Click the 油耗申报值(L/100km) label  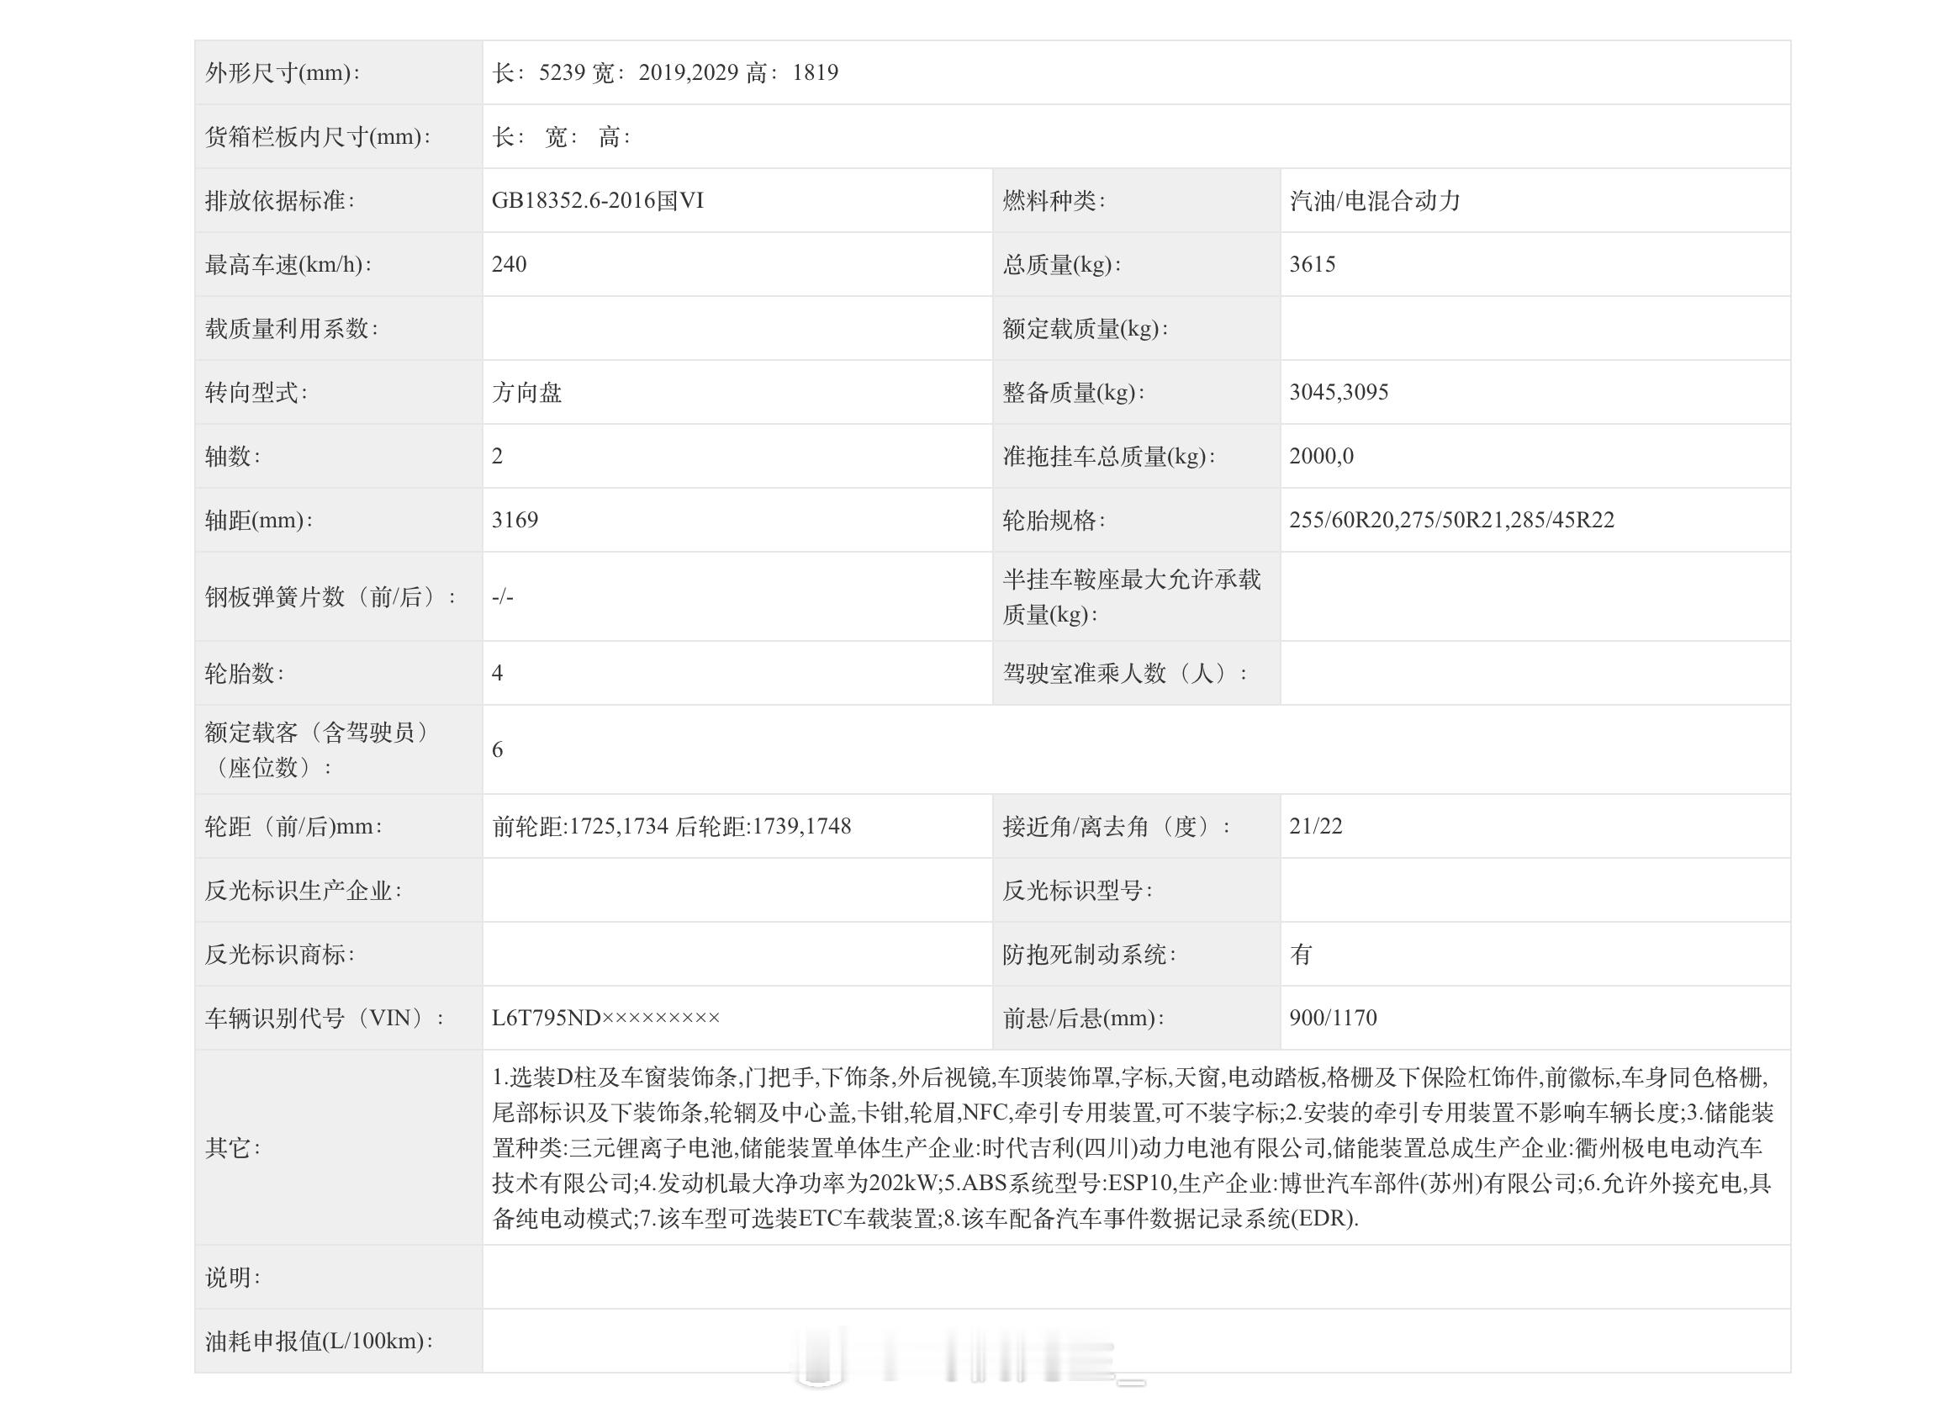(319, 1342)
